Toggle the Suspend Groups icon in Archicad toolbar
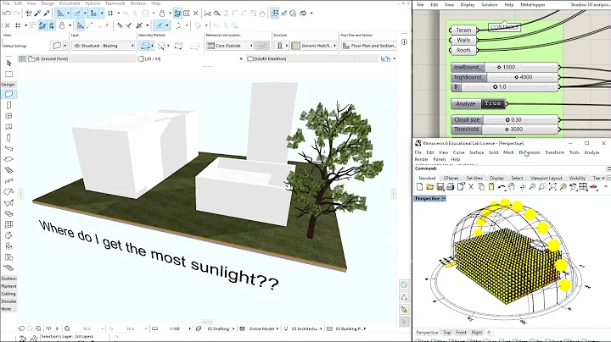 click(177, 14)
